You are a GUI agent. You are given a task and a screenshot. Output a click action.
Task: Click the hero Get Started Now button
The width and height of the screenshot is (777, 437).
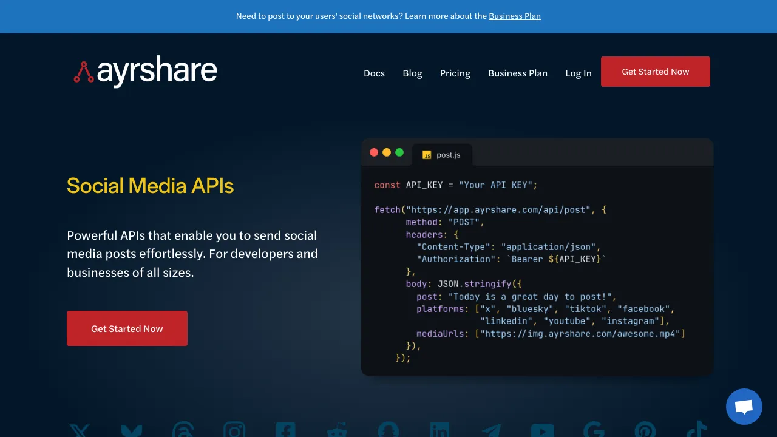(x=127, y=328)
